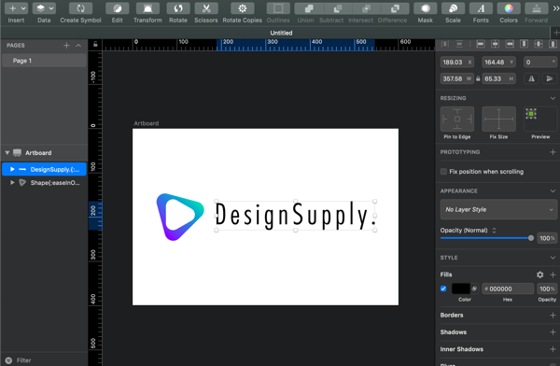Flip the layer vertically

550,78
